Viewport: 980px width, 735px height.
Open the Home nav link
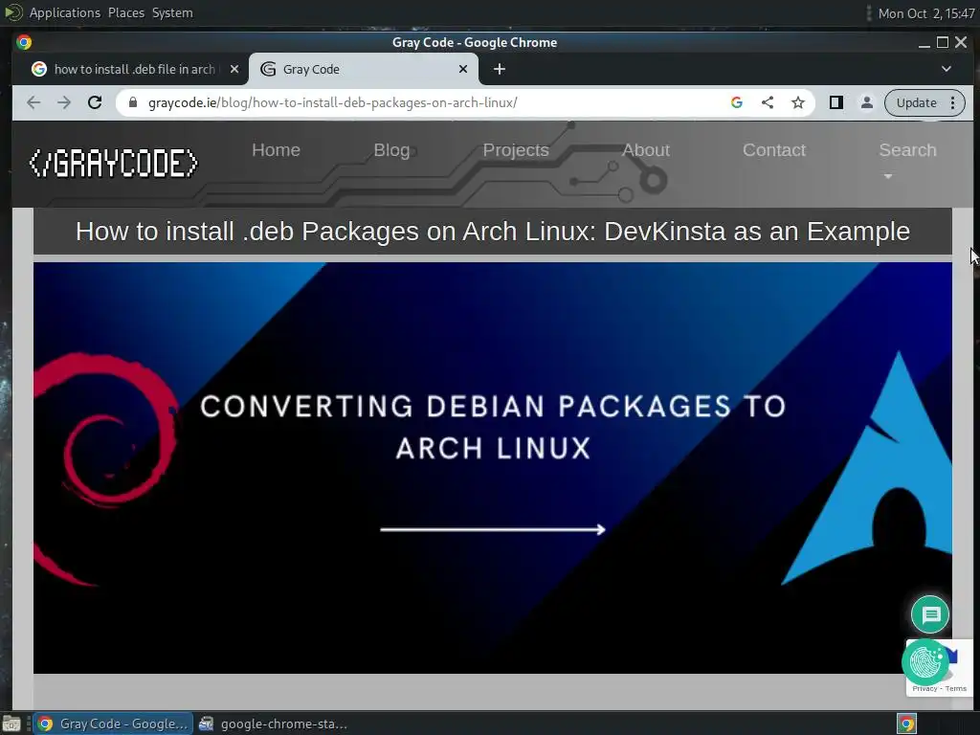point(276,150)
